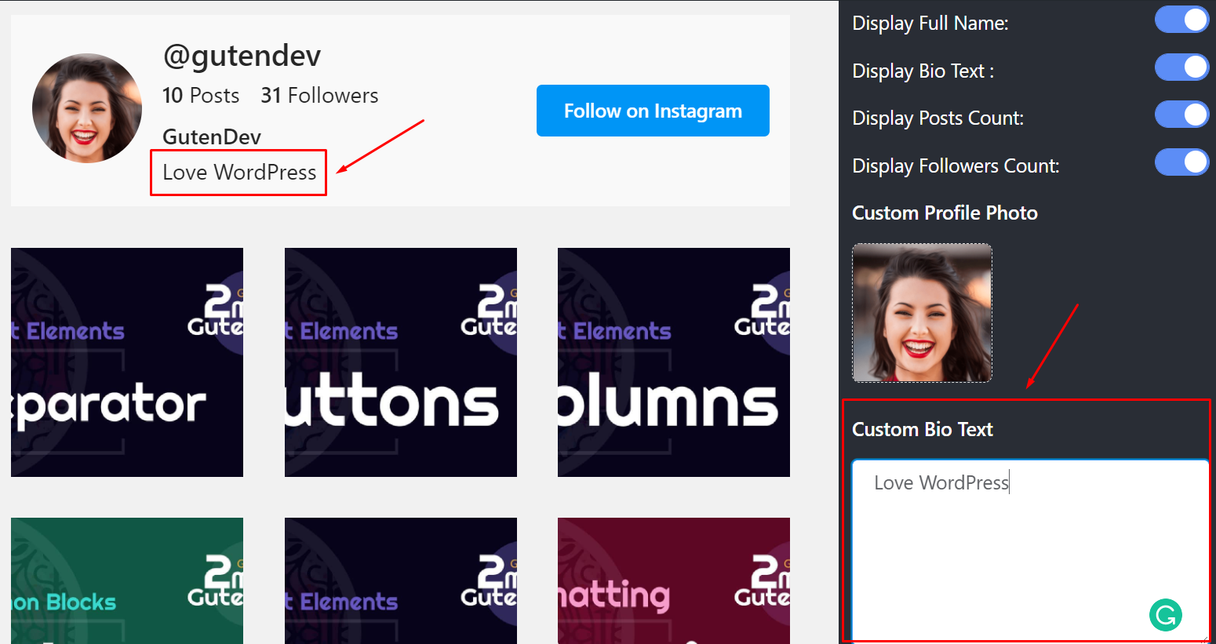The height and width of the screenshot is (644, 1216).
Task: Click the Display Full Name label
Action: [930, 23]
